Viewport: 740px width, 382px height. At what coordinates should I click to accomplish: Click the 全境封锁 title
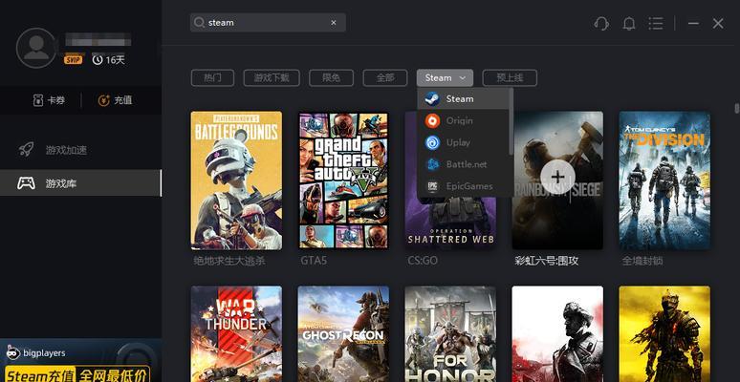pos(642,261)
